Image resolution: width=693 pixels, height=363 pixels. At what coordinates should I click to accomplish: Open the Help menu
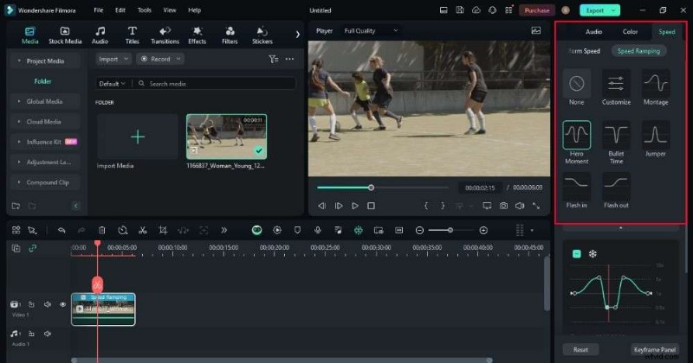pos(194,10)
